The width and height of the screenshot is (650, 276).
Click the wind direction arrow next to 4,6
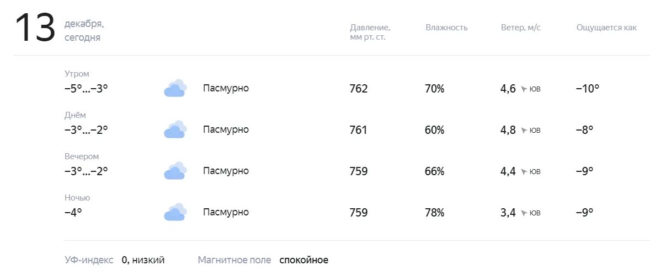click(x=524, y=89)
